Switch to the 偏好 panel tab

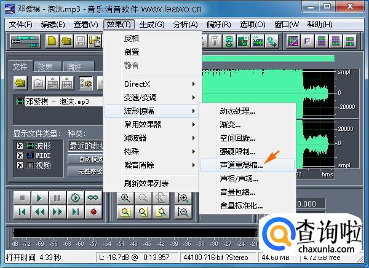point(79,67)
